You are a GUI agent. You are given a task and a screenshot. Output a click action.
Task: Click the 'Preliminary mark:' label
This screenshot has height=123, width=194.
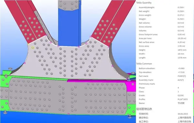click(147, 84)
